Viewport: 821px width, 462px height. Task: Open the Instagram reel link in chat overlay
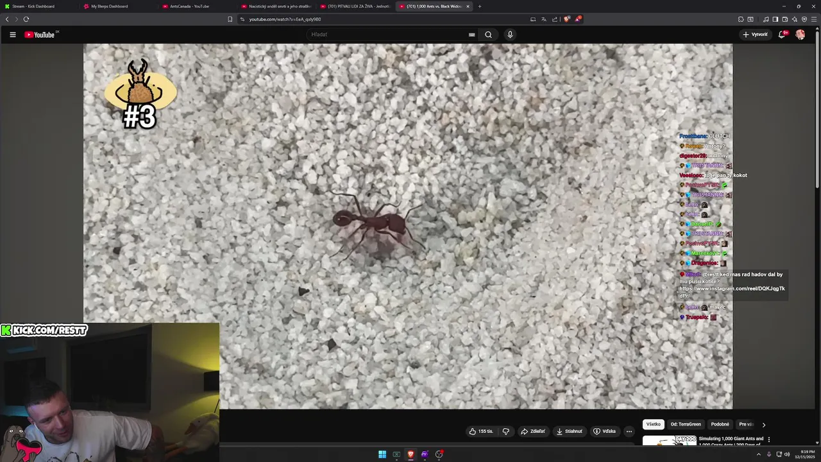coord(732,292)
